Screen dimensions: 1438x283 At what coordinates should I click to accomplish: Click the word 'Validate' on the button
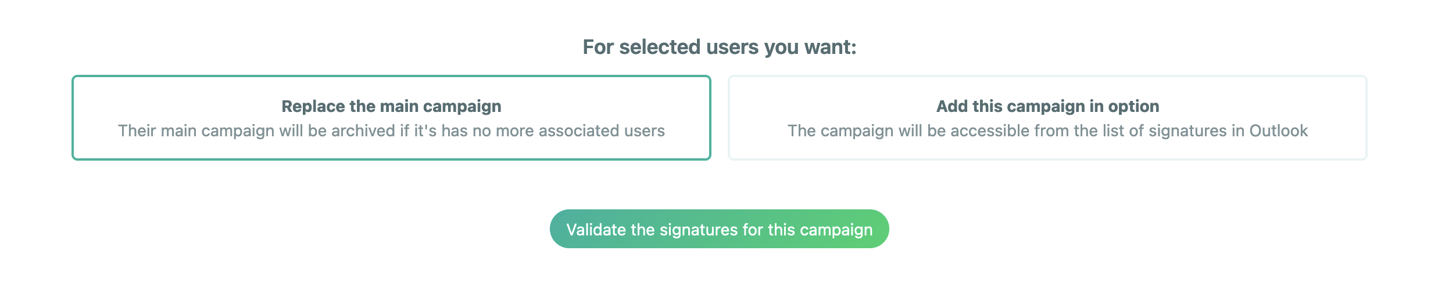[596, 230]
